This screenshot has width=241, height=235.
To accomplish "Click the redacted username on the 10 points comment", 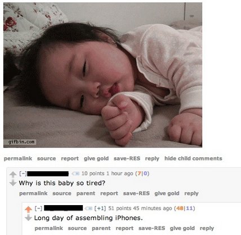I will click(48, 174).
